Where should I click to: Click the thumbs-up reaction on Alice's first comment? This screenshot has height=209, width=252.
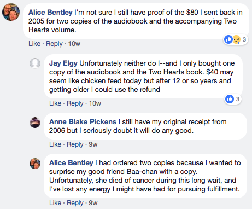[228, 39]
